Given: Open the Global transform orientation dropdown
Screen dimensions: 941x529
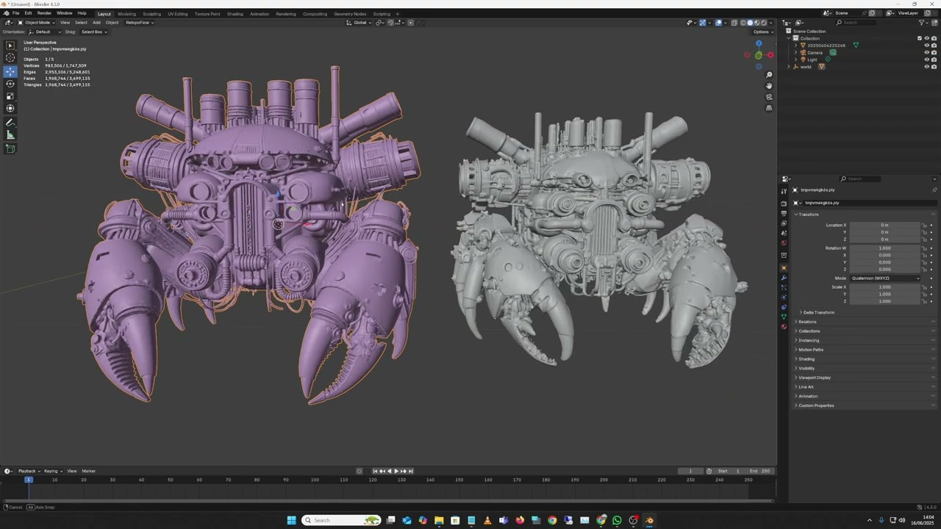Looking at the screenshot, I should point(359,23).
